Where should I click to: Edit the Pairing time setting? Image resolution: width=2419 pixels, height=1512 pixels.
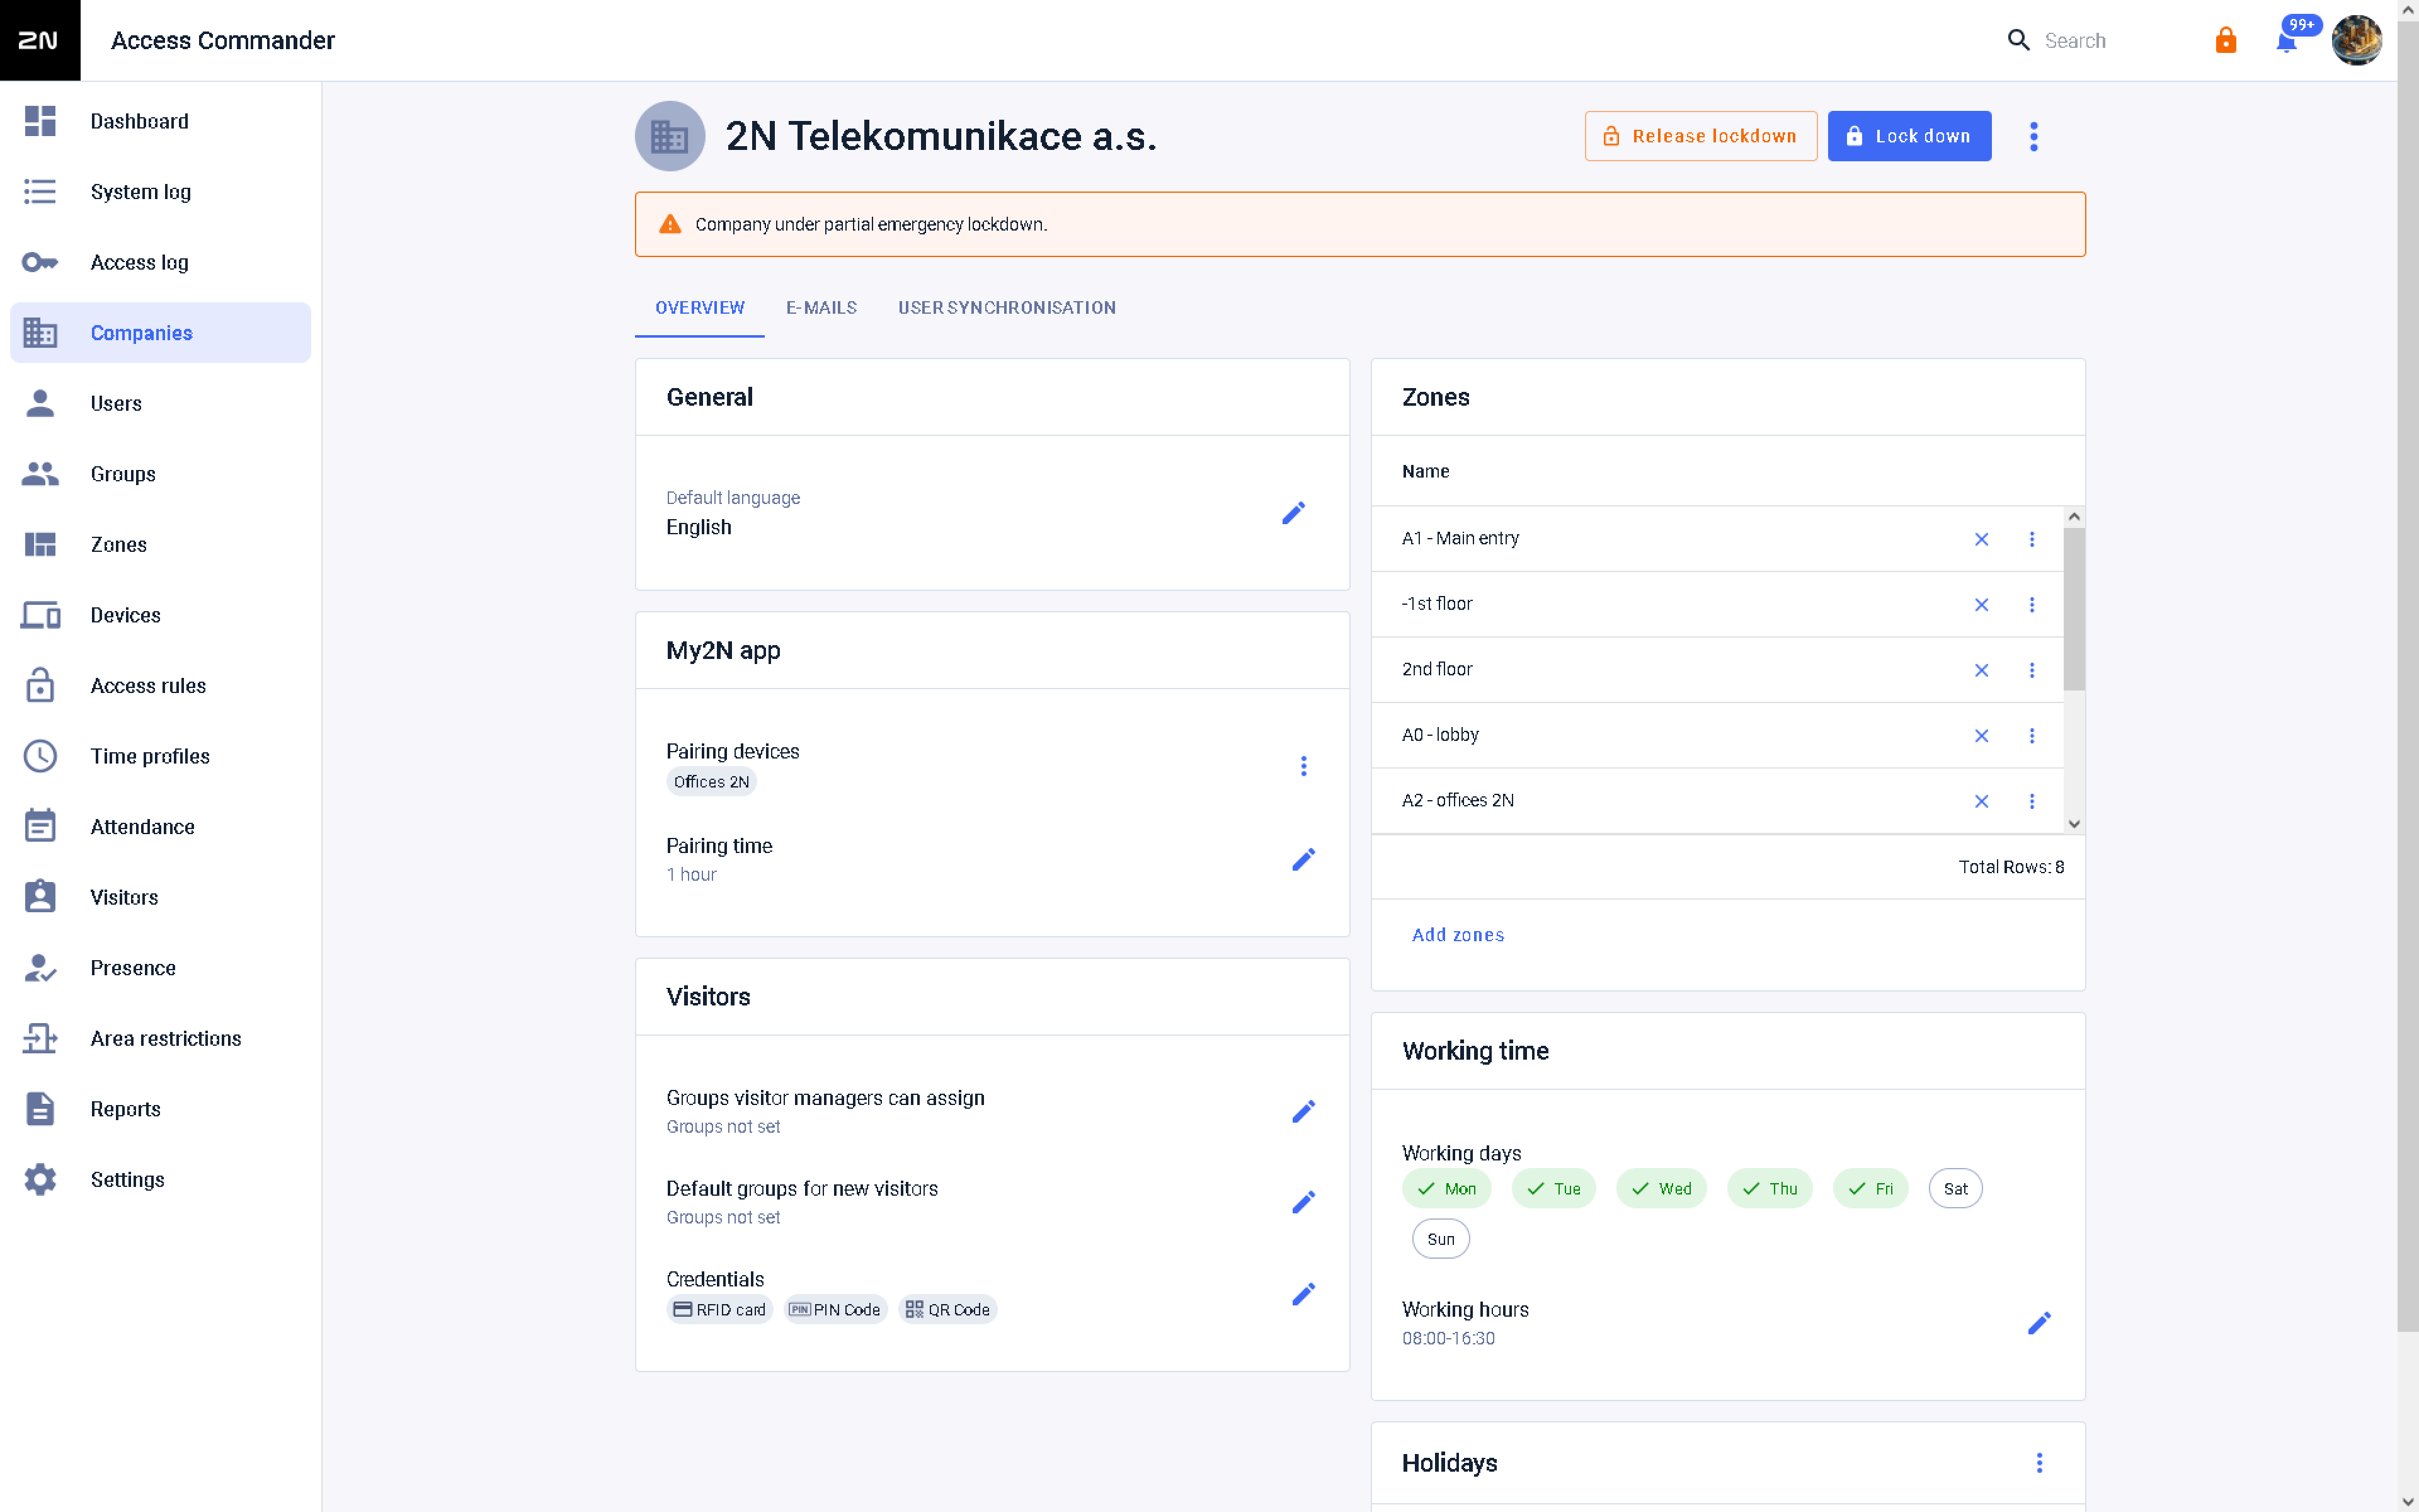(1303, 859)
